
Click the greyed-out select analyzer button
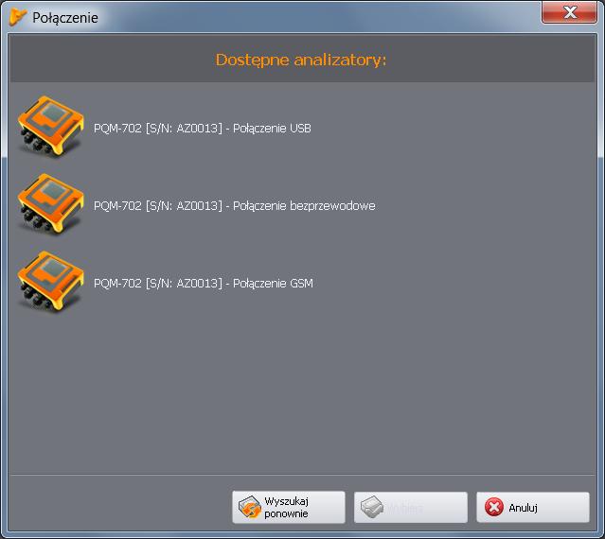click(x=411, y=507)
